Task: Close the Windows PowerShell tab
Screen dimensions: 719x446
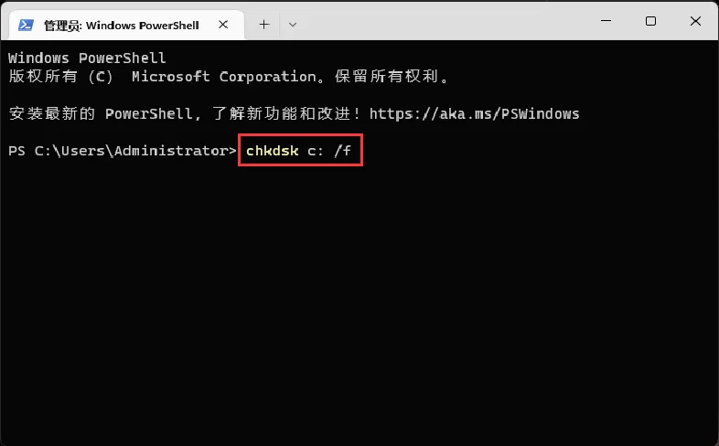Action: (x=225, y=25)
